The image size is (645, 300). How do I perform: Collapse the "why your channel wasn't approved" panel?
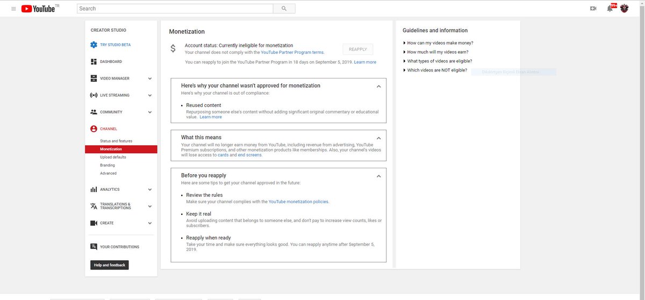tap(378, 86)
